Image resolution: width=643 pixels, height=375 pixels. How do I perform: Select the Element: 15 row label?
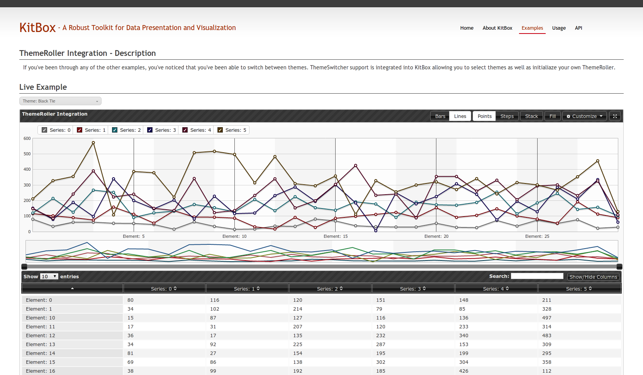(72, 362)
